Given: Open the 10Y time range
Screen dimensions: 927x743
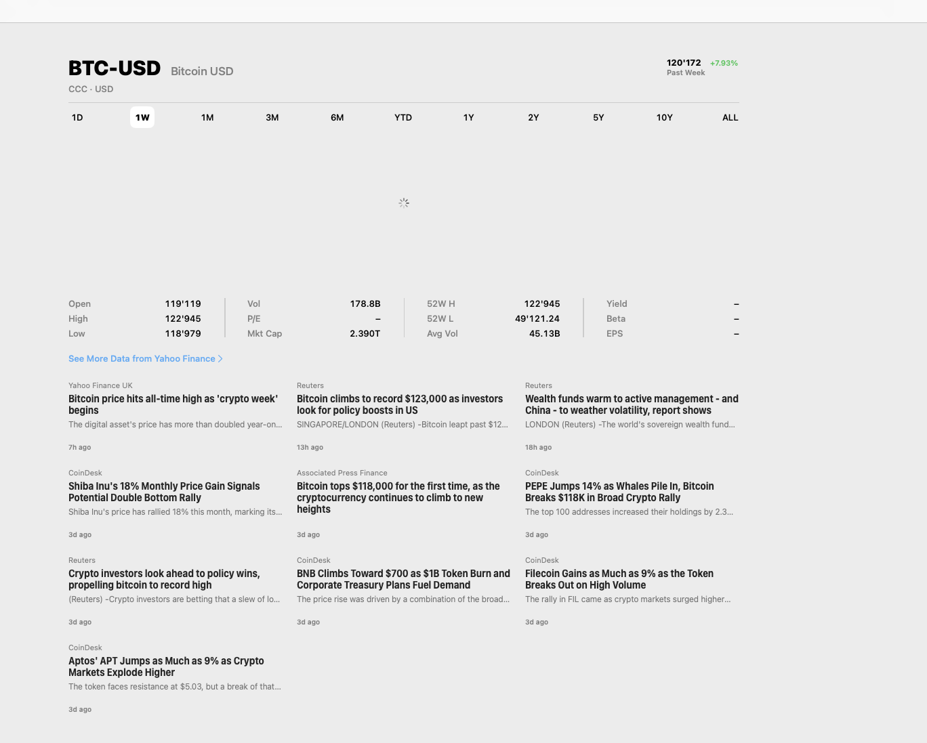Looking at the screenshot, I should click(x=664, y=117).
